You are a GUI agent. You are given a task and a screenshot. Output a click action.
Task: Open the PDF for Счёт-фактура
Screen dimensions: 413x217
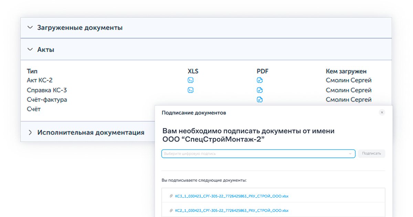(260, 99)
